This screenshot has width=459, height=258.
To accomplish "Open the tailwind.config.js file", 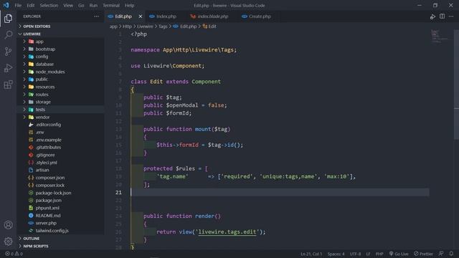I will coord(61,231).
